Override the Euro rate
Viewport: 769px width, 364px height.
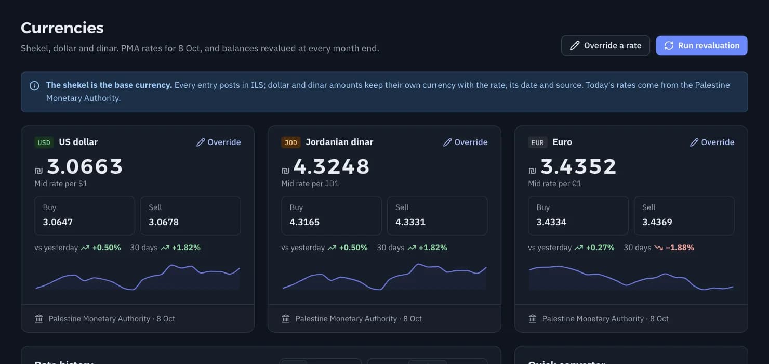(x=712, y=142)
